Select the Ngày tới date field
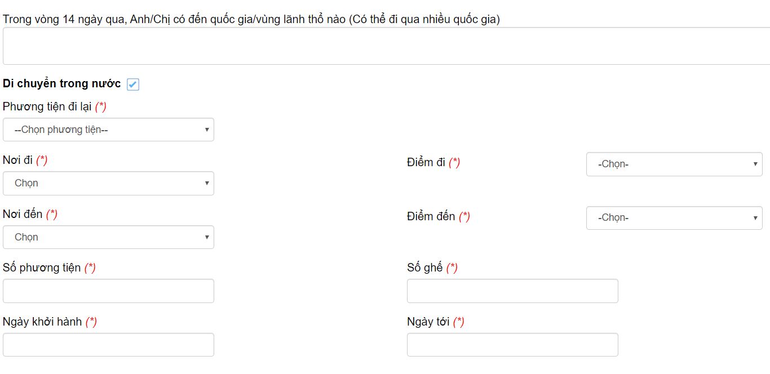Image resolution: width=770 pixels, height=374 pixels. 512,345
